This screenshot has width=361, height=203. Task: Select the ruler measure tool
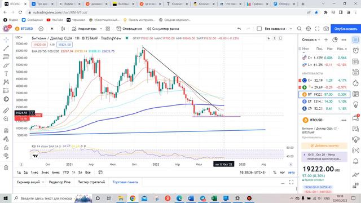pyautogui.click(x=6, y=111)
